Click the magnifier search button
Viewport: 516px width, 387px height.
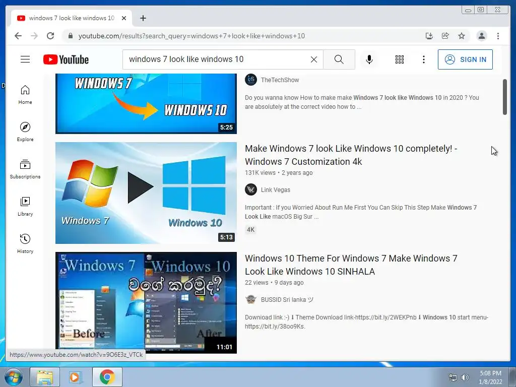click(x=339, y=59)
